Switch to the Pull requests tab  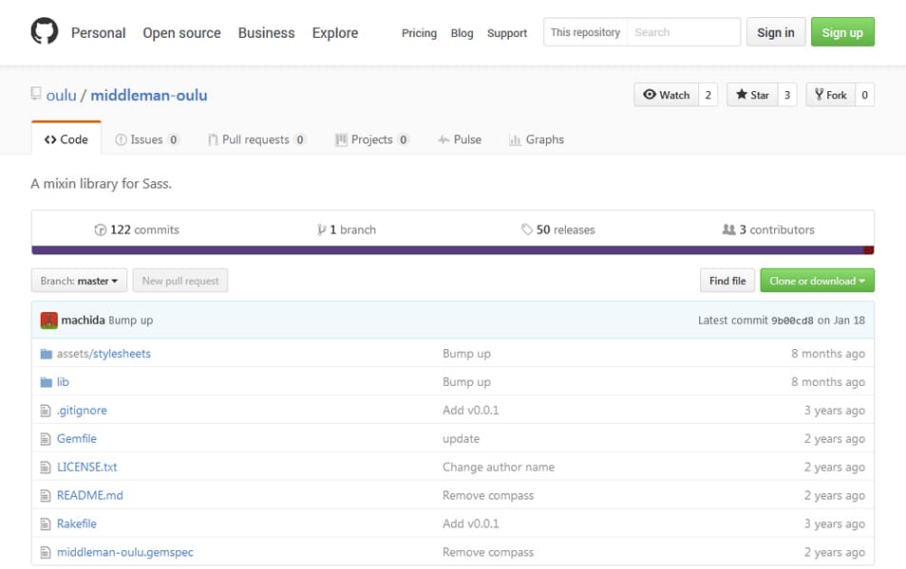click(256, 139)
